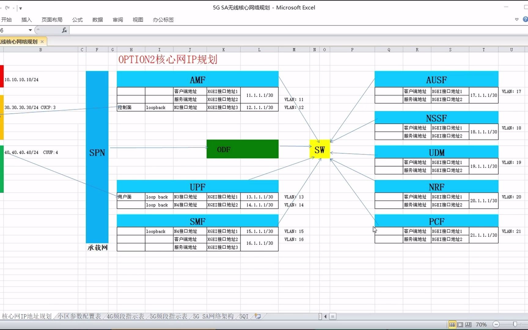Open the 审阅 ribbon tab
Screen dimensions: 528x330
(x=118, y=20)
